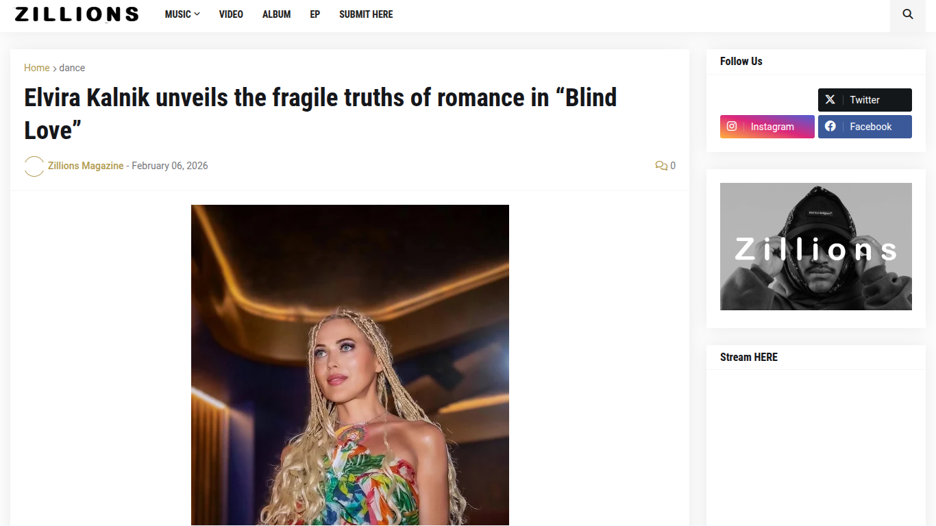Open the comments bubble icon

click(x=661, y=166)
